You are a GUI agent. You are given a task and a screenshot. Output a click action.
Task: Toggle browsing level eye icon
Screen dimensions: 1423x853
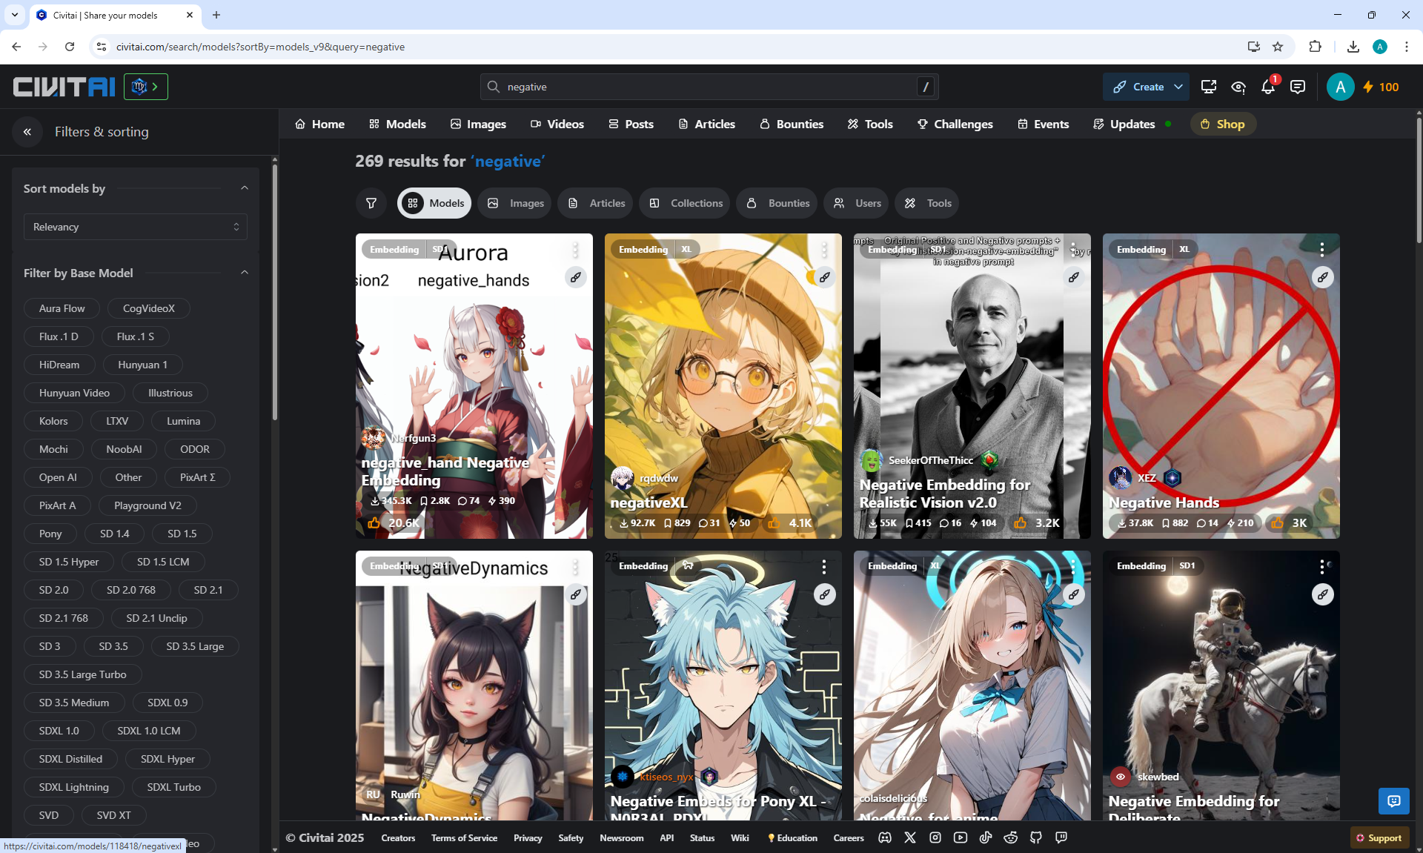pyautogui.click(x=1238, y=87)
